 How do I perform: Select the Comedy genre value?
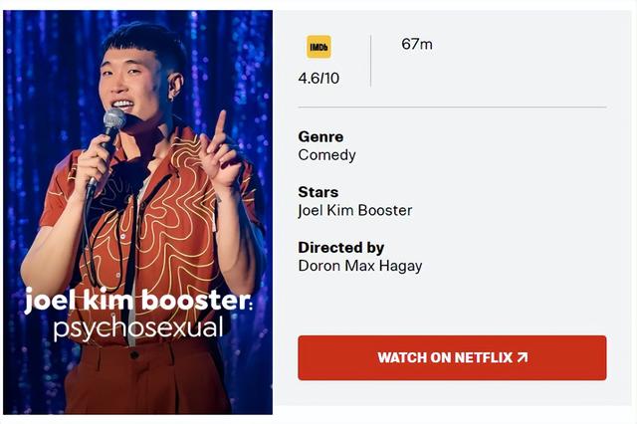click(327, 154)
